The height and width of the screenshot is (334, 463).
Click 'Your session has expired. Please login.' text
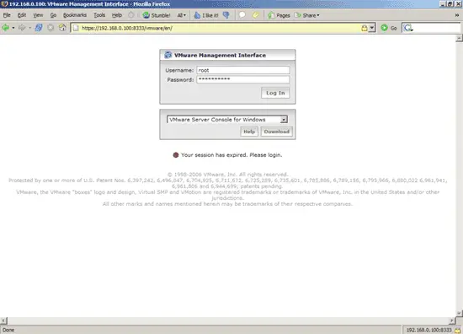pyautogui.click(x=231, y=154)
